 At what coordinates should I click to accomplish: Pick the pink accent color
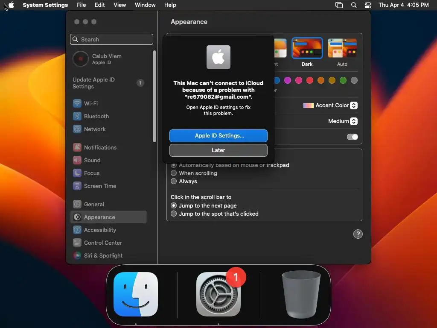tap(299, 81)
